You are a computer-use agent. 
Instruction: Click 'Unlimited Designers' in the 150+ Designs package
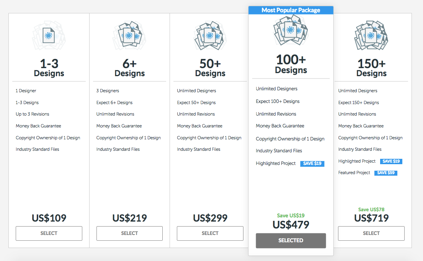tap(358, 91)
